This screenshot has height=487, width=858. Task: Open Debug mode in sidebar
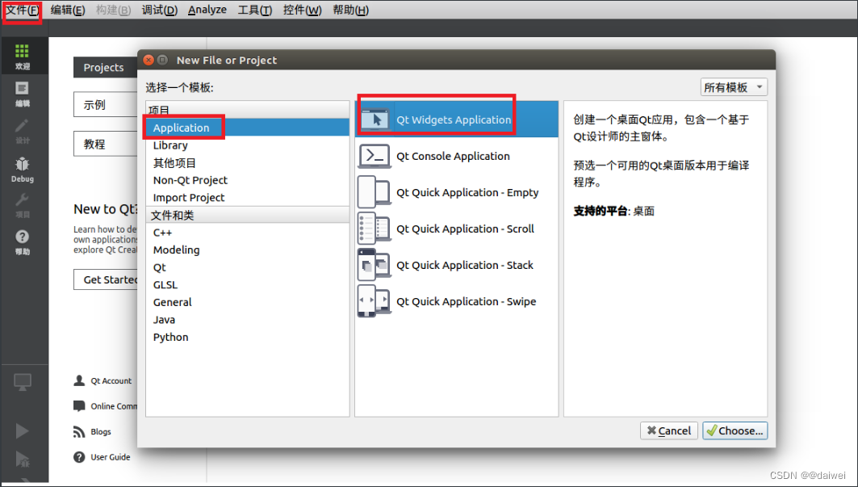(x=23, y=169)
